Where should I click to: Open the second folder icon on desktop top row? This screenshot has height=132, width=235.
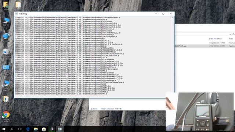tap(18, 6)
